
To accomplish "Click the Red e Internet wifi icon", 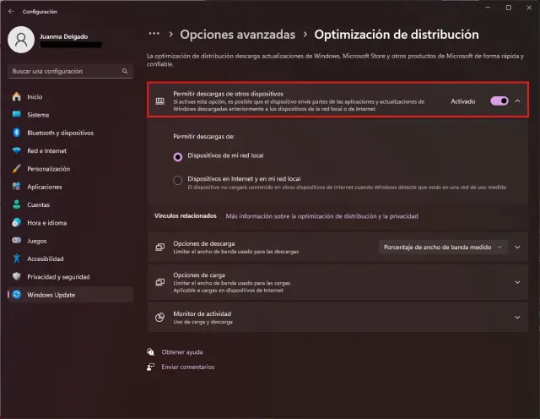I will [x=16, y=150].
